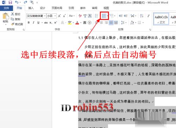Click the Sort A-Z icon
Viewport: 176px width, 128px height.
[x=142, y=16]
